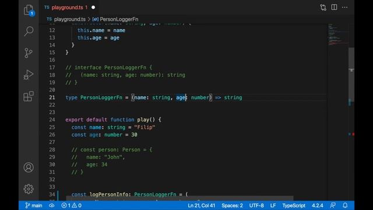The width and height of the screenshot is (373, 210).
Task: Click the commented interface PersonLoggerFn line
Action: pyautogui.click(x=109, y=68)
